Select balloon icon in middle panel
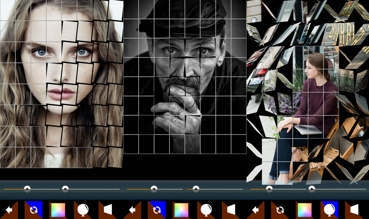The width and height of the screenshot is (369, 219). (x=206, y=210)
